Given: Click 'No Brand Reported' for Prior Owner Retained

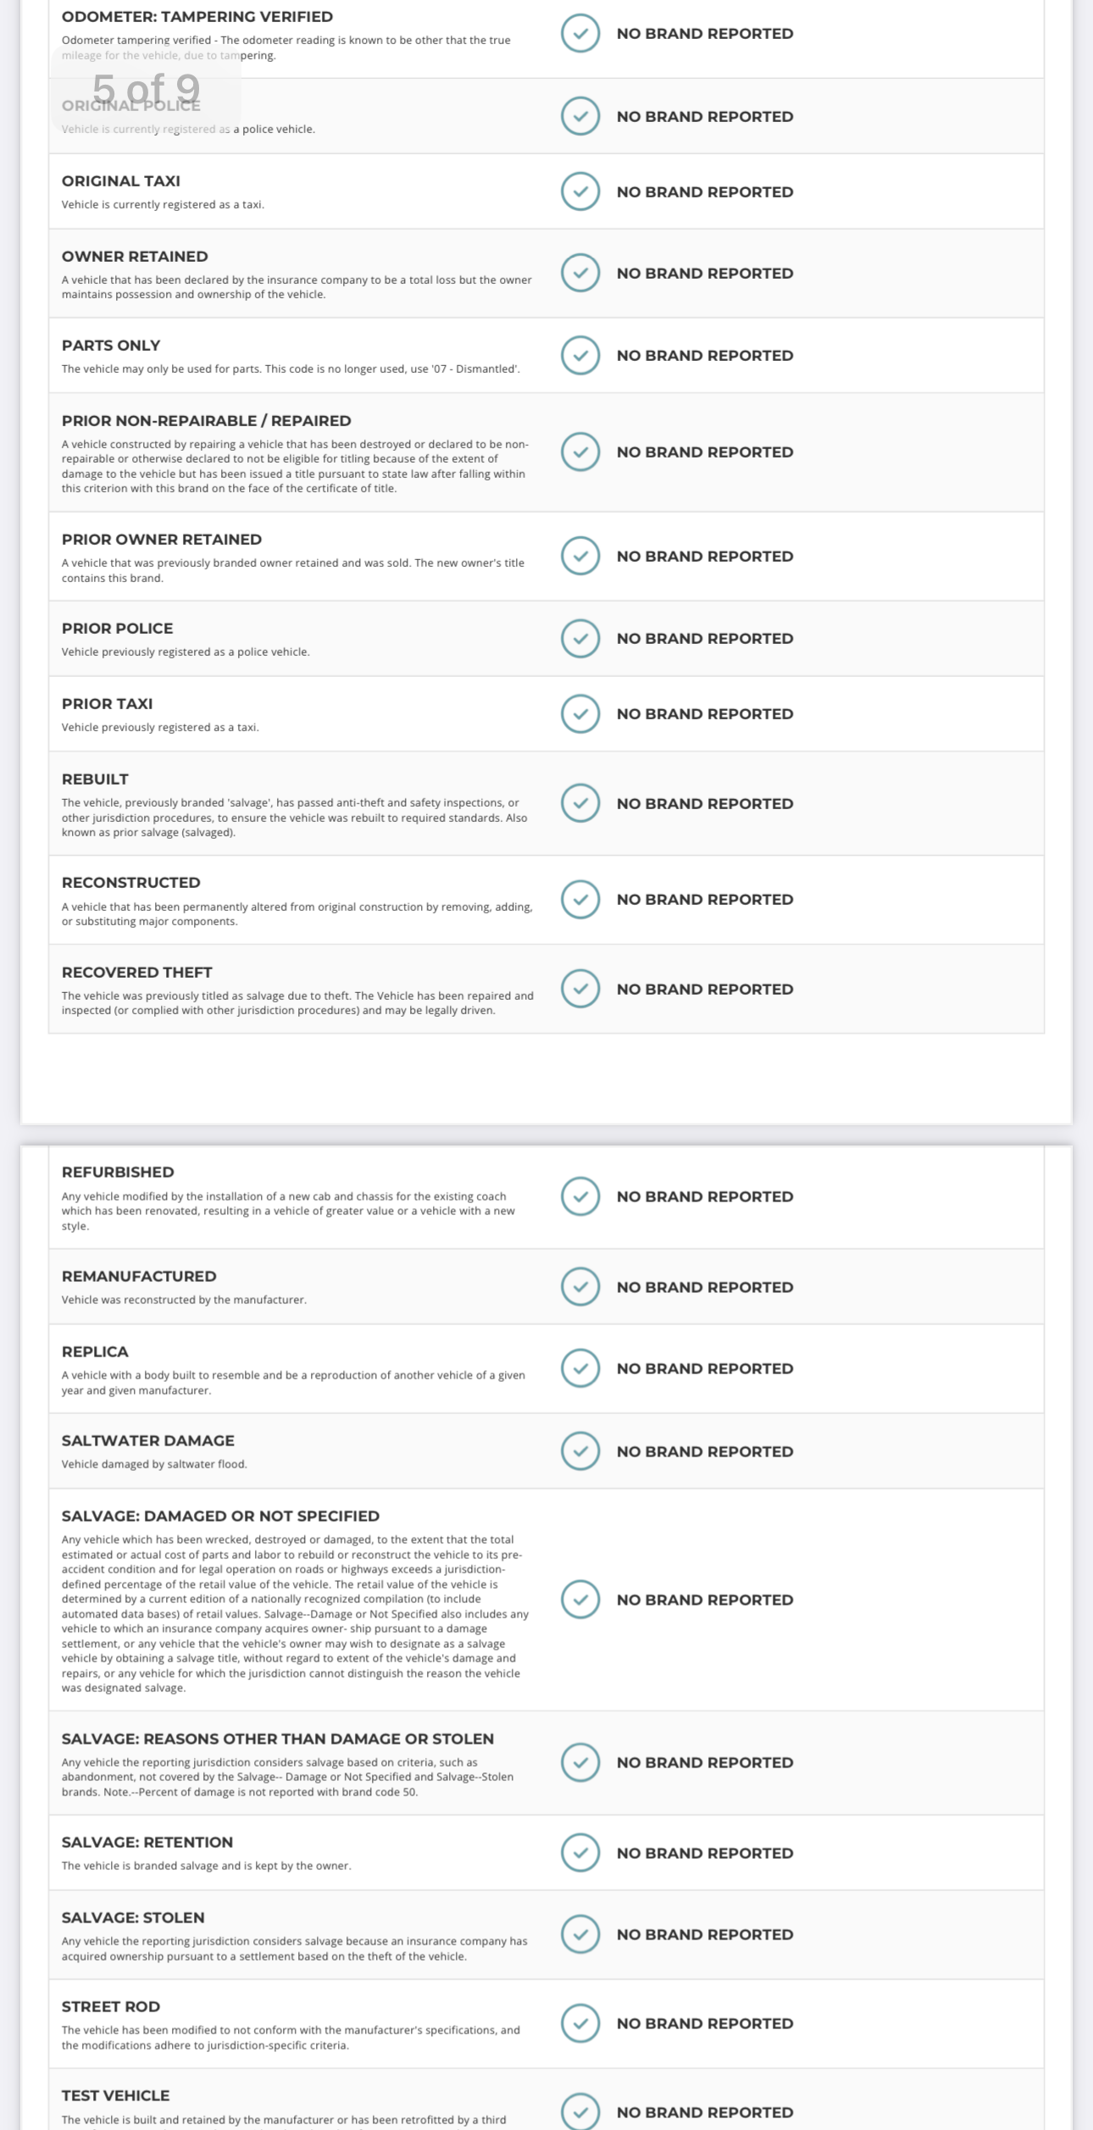Looking at the screenshot, I should [705, 556].
